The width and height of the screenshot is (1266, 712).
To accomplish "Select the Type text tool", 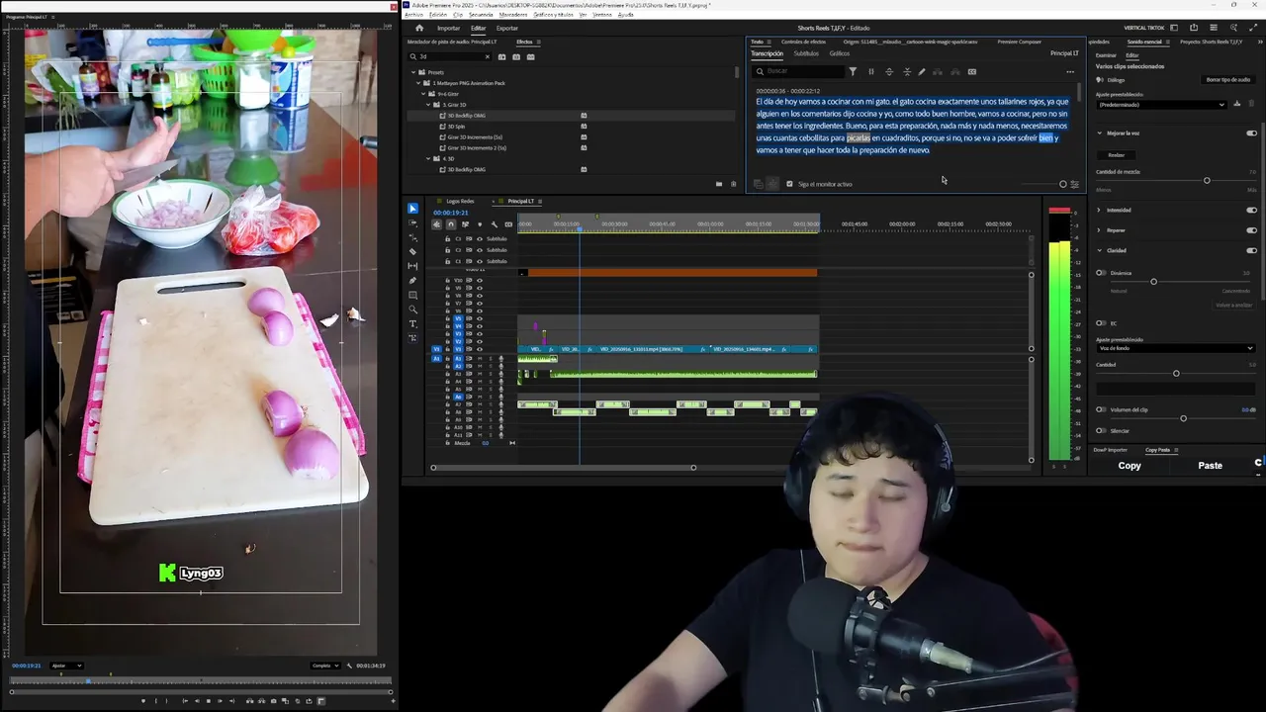I will click(x=412, y=324).
